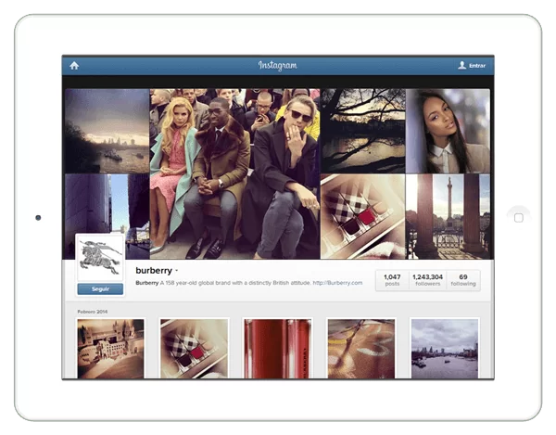Image resolution: width=556 pixels, height=435 pixels.
Task: Click the user icon beside Entrar
Action: tap(461, 65)
